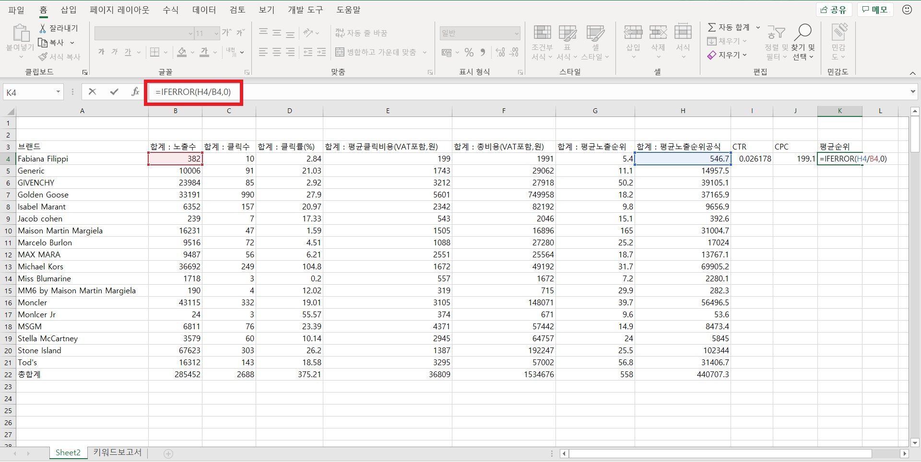Click the Paste (붙여넣기) clipboard icon

point(20,34)
